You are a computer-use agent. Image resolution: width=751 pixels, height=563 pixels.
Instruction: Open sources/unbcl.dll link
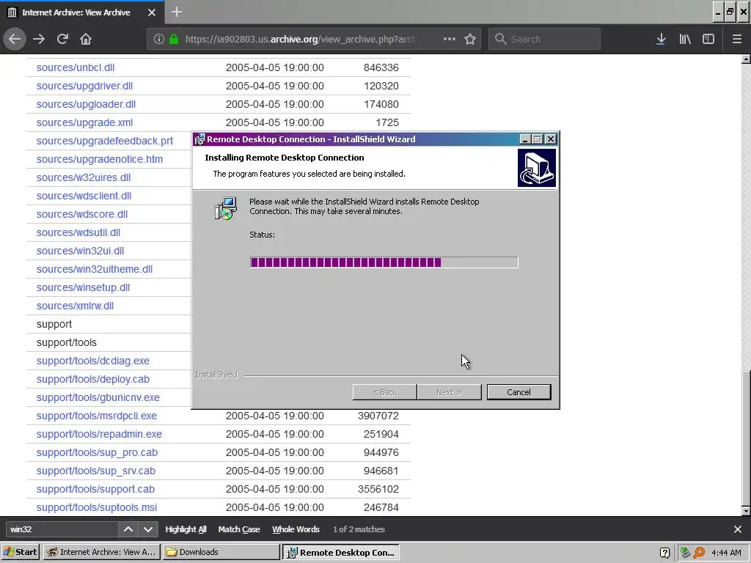click(x=76, y=67)
